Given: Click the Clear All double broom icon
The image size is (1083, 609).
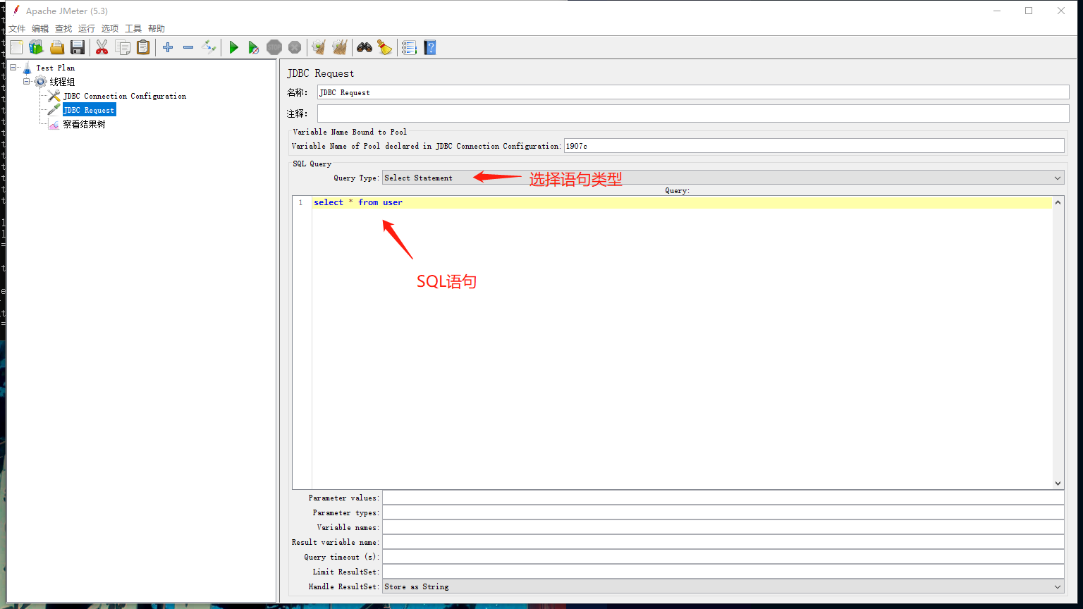Looking at the screenshot, I should (340, 47).
